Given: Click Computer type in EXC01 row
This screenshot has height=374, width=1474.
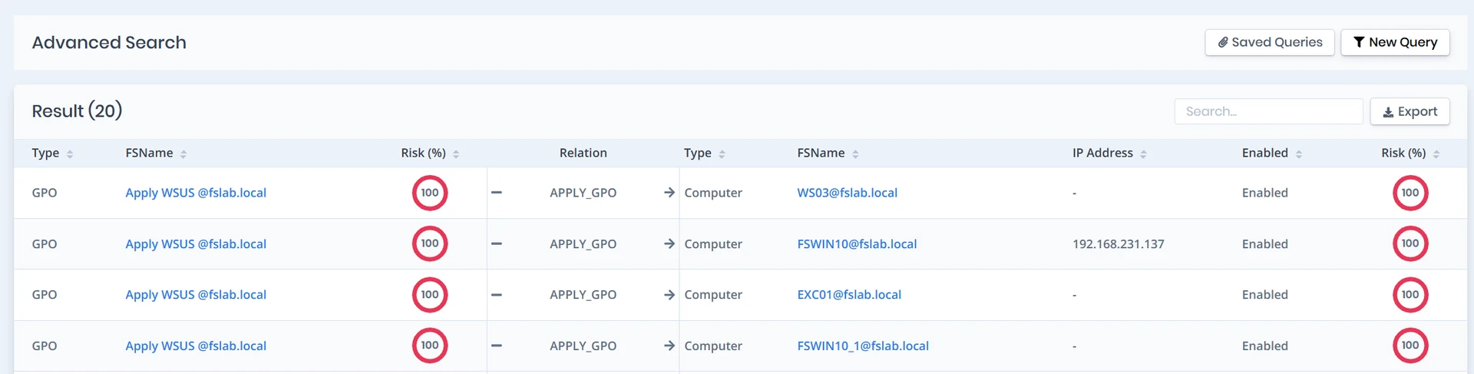Looking at the screenshot, I should pos(713,295).
